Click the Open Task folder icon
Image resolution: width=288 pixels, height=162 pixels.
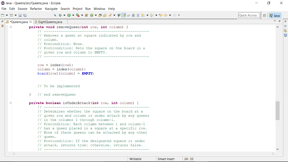click(x=105, y=15)
